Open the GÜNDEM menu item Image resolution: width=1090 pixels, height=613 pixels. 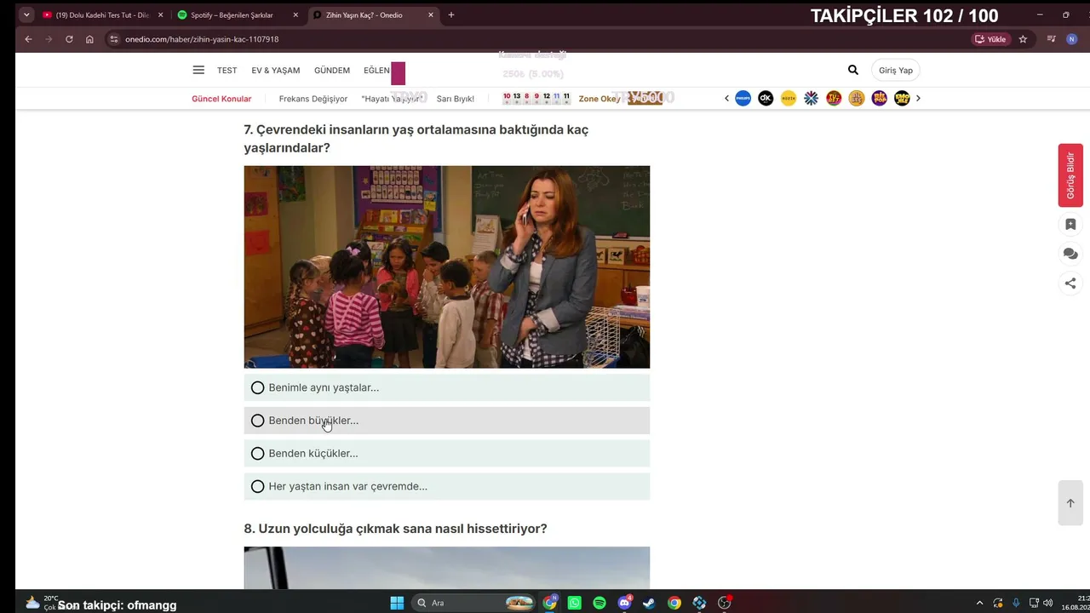332,71
